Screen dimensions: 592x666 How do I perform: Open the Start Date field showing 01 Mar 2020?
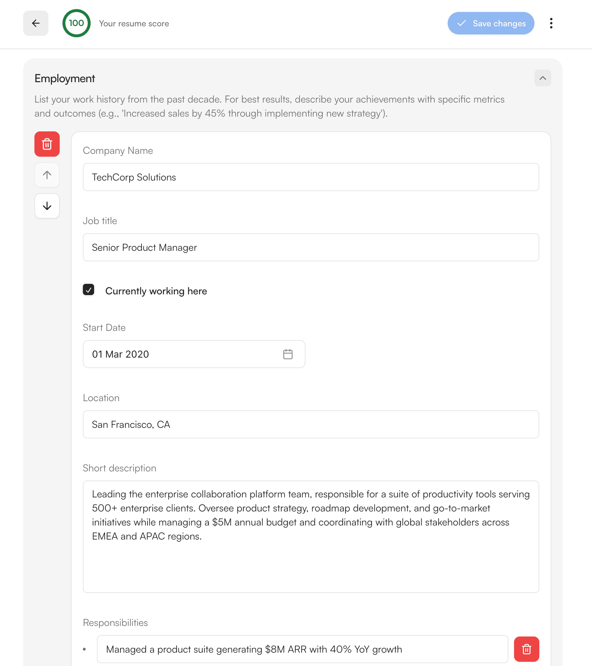(x=183, y=354)
